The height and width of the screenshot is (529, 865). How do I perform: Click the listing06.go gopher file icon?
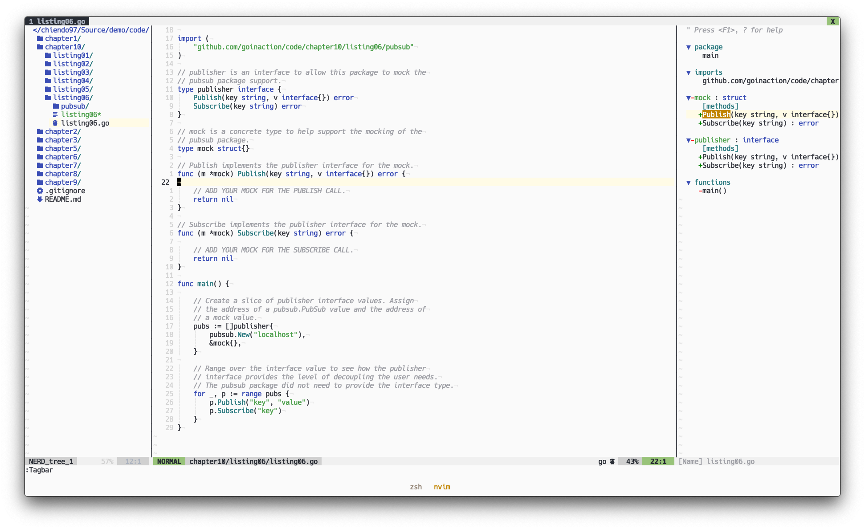(x=55, y=123)
